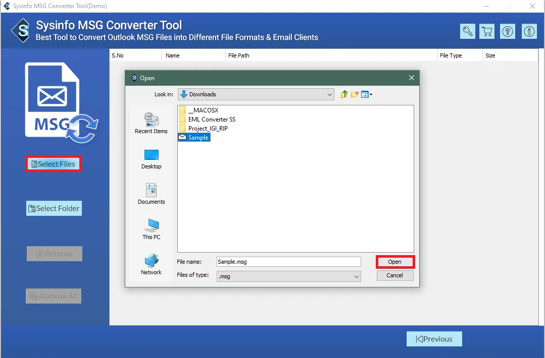545x358 pixels.
Task: Create new folder icon in Open dialog
Action: pos(355,94)
